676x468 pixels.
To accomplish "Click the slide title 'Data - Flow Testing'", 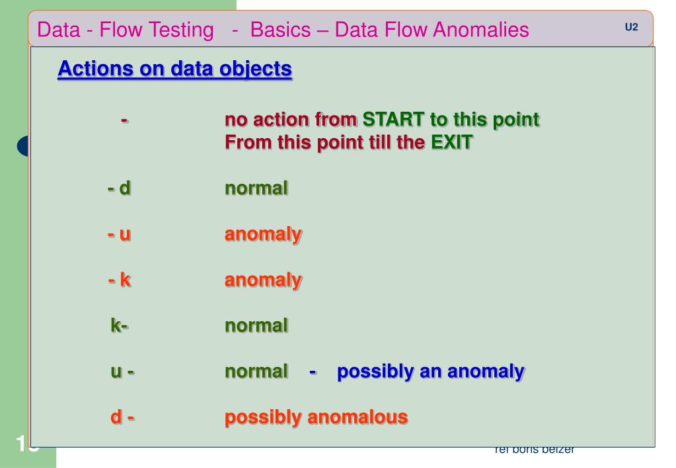I will (126, 30).
